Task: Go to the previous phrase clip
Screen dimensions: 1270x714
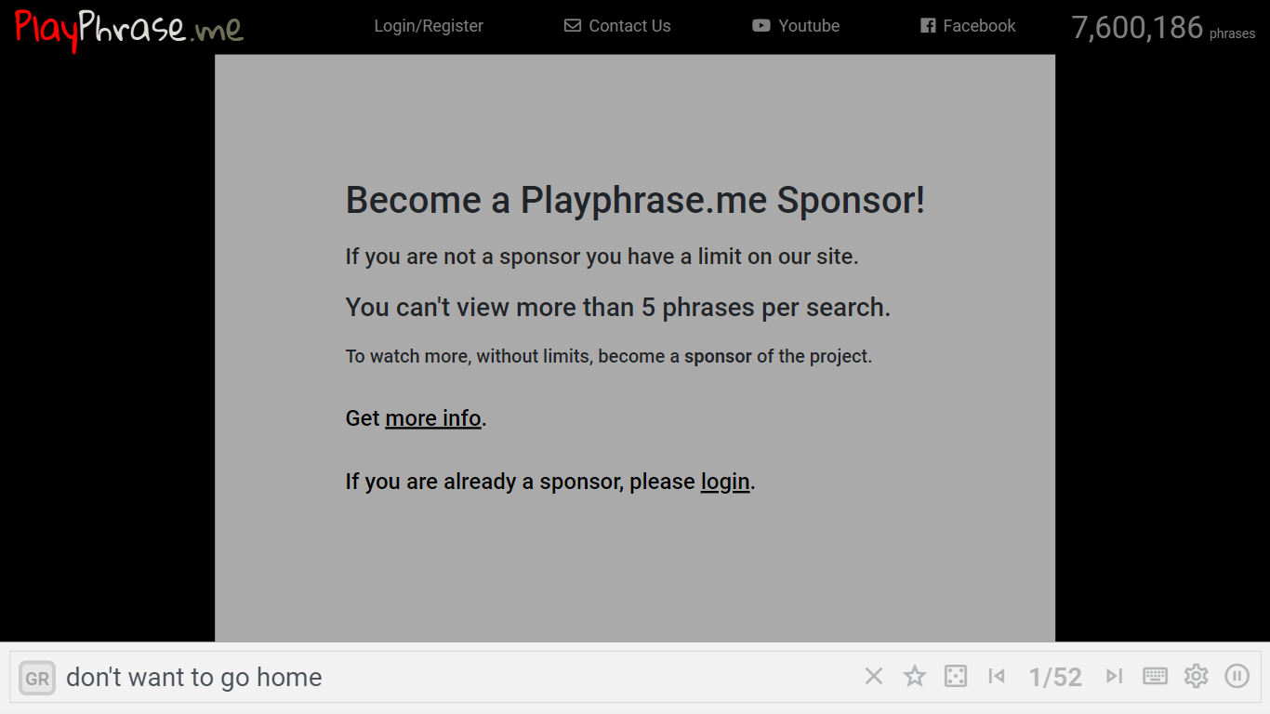Action: pos(996,677)
